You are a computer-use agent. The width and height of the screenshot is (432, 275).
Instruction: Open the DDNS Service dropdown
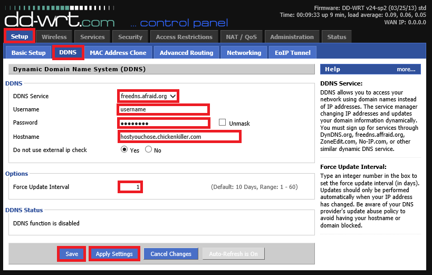point(148,96)
